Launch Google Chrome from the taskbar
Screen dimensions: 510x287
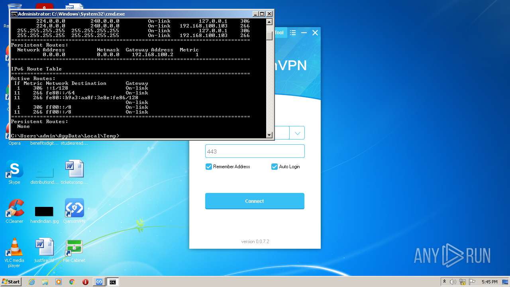[72, 282]
